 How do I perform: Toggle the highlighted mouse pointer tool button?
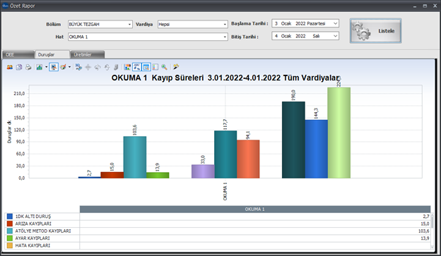pos(54,67)
